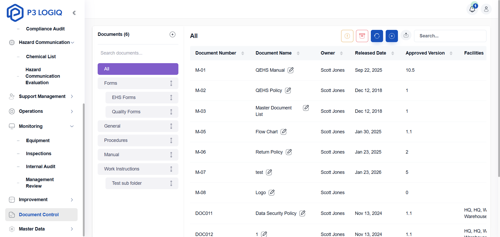The image size is (500, 237).
Task: Click the export/share icon beside search
Action: click(406, 35)
